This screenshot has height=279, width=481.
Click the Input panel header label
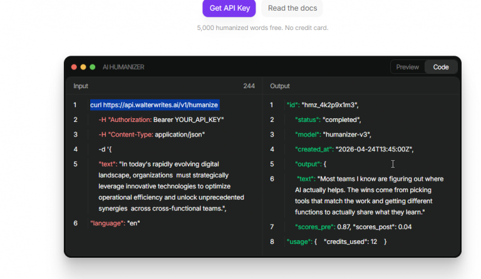pos(81,86)
